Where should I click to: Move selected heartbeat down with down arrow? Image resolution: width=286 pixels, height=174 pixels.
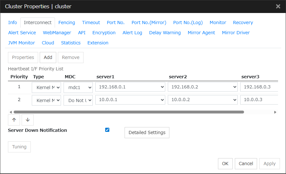click(x=28, y=120)
